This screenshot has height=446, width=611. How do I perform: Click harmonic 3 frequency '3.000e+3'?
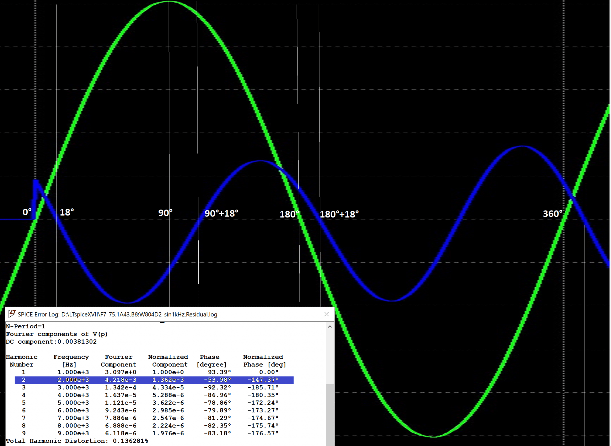(x=73, y=387)
